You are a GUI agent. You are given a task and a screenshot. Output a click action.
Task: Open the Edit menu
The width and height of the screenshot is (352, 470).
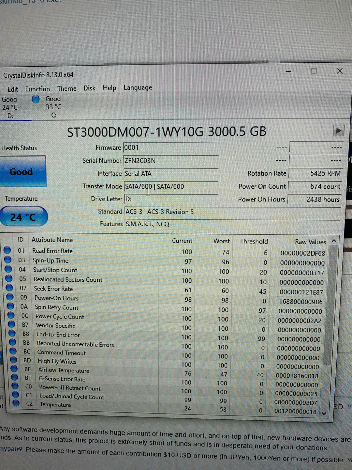coord(13,89)
